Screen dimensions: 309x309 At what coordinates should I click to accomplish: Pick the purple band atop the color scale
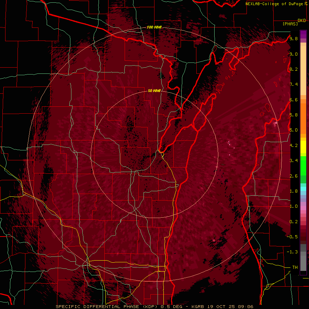click(x=303, y=34)
